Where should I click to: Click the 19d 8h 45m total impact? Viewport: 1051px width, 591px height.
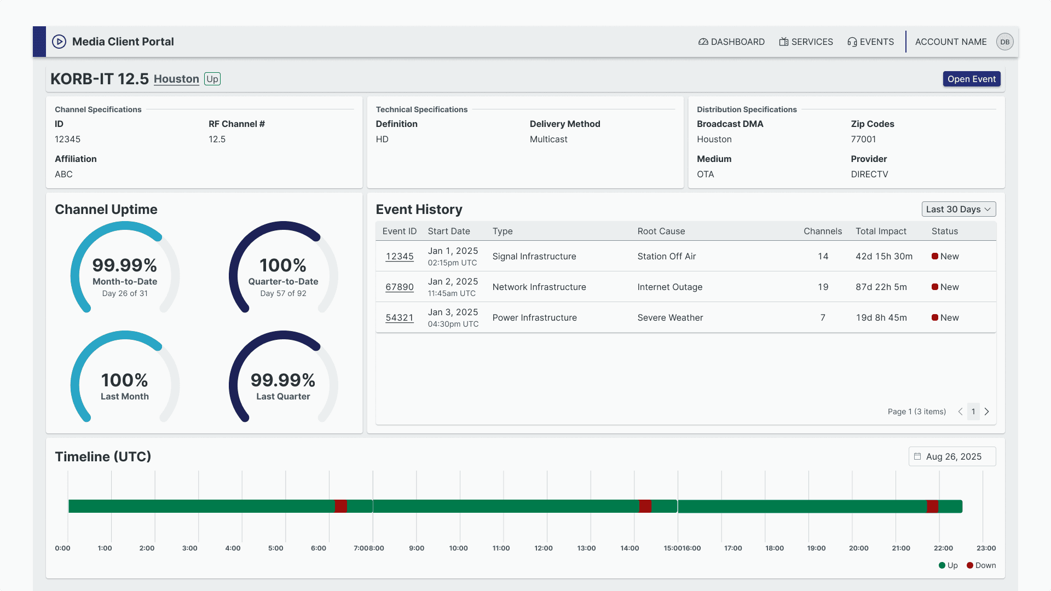[881, 317]
